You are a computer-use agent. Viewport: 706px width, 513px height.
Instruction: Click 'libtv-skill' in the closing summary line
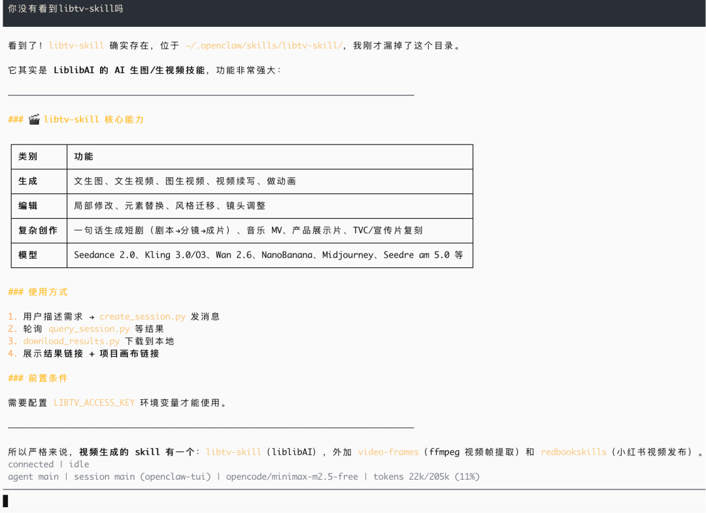pyautogui.click(x=233, y=452)
